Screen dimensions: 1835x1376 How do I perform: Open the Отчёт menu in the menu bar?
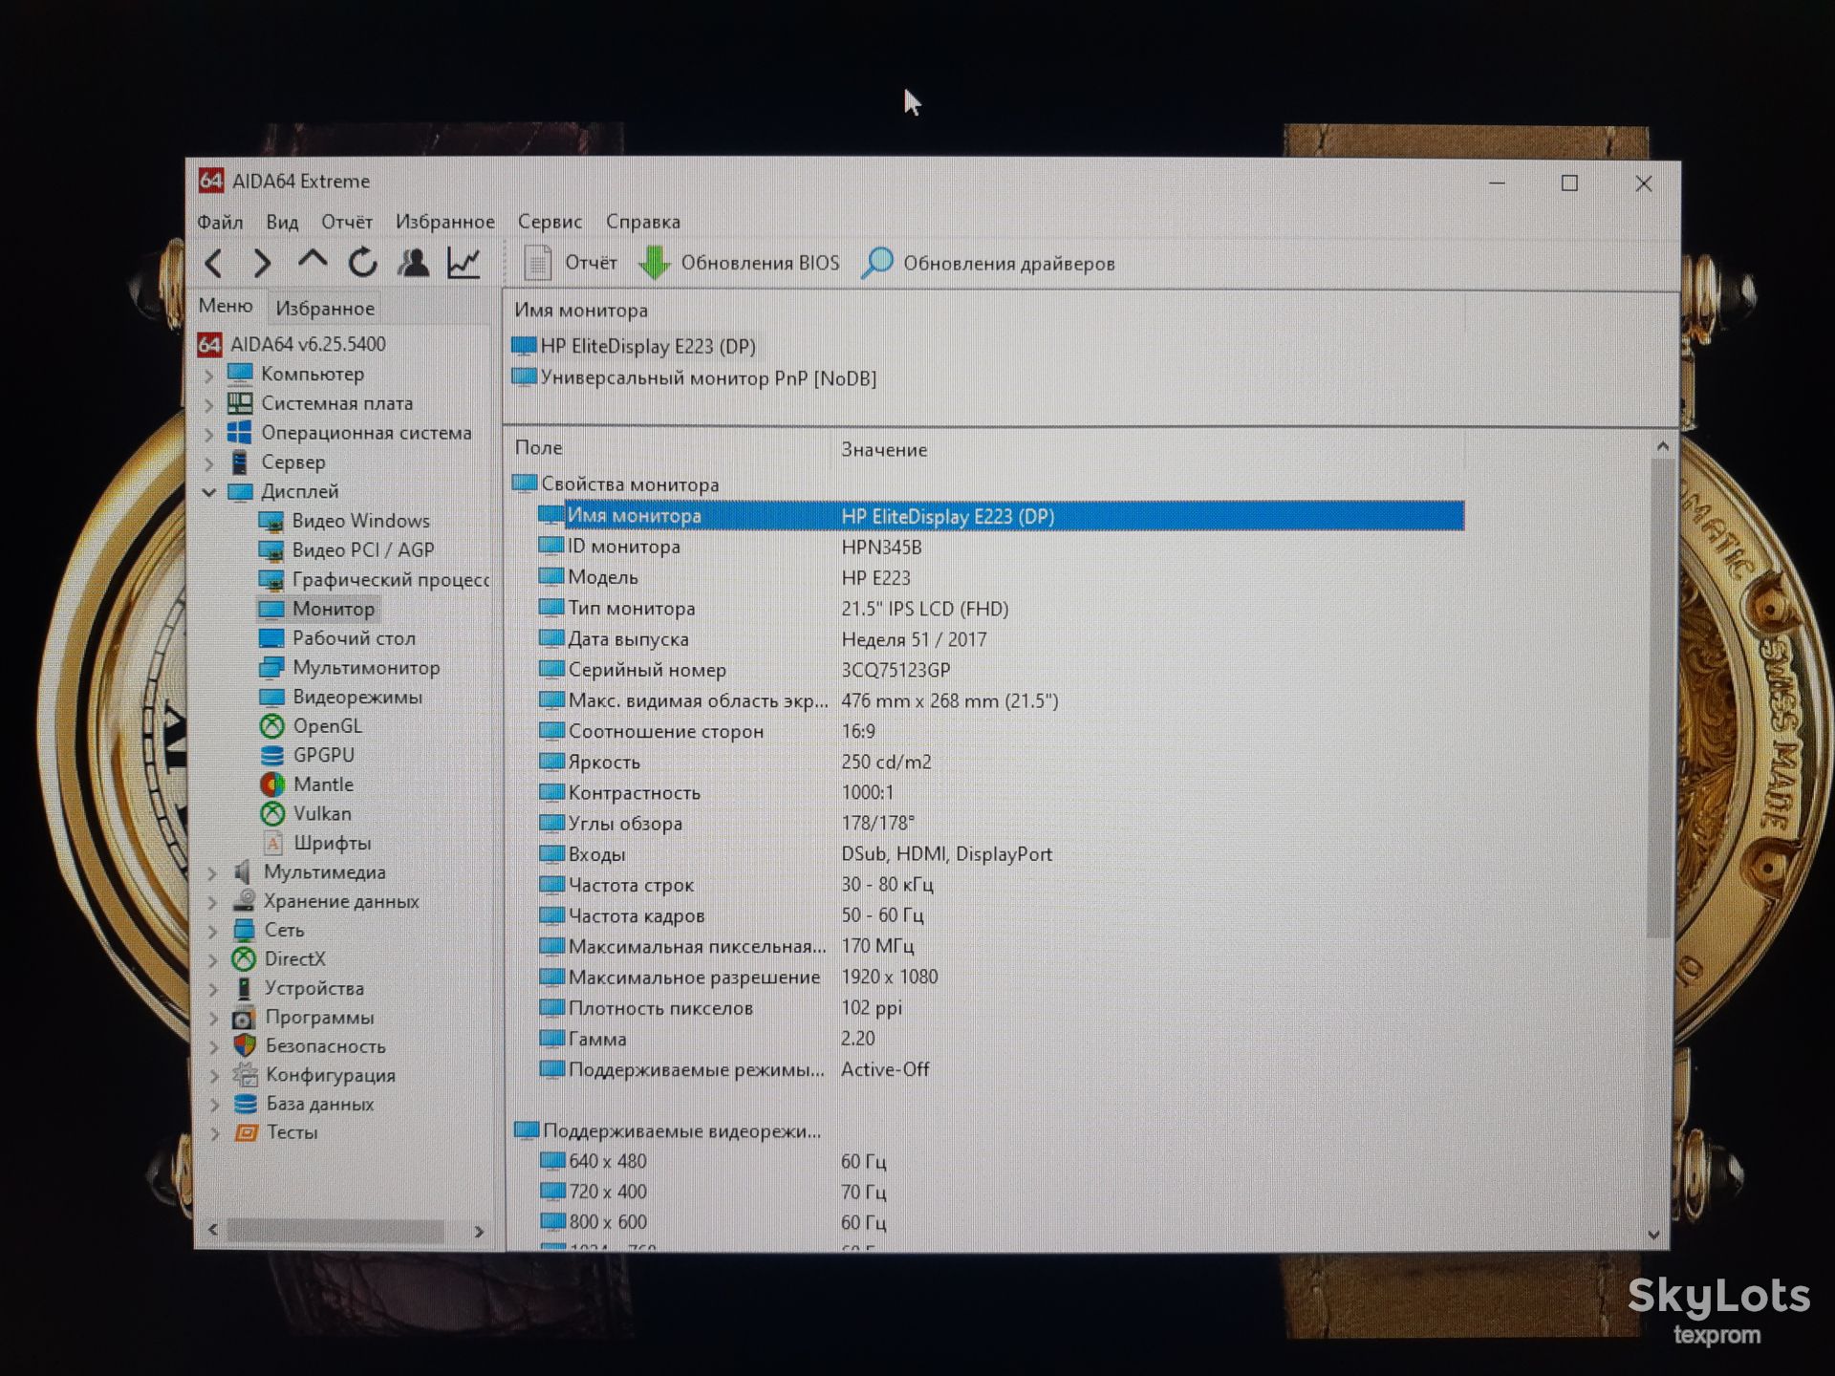(346, 222)
